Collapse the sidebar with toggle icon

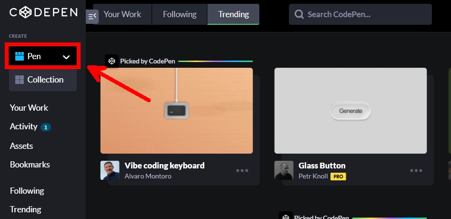(x=92, y=16)
